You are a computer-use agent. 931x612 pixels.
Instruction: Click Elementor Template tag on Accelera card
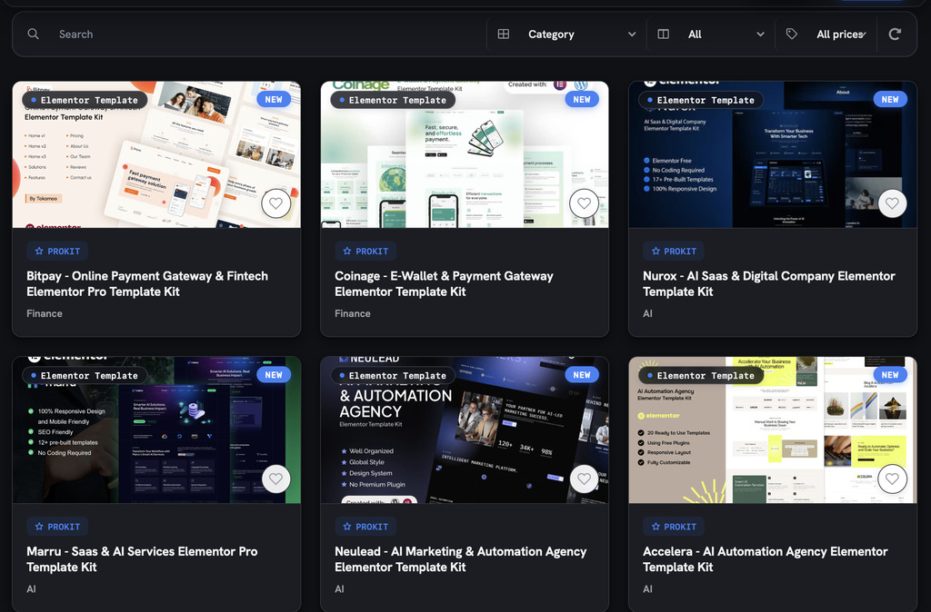[701, 375]
